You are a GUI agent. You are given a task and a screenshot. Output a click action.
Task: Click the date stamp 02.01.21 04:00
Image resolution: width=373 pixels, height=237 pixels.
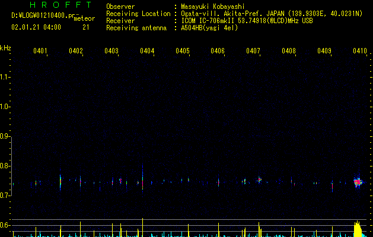(x=36, y=27)
